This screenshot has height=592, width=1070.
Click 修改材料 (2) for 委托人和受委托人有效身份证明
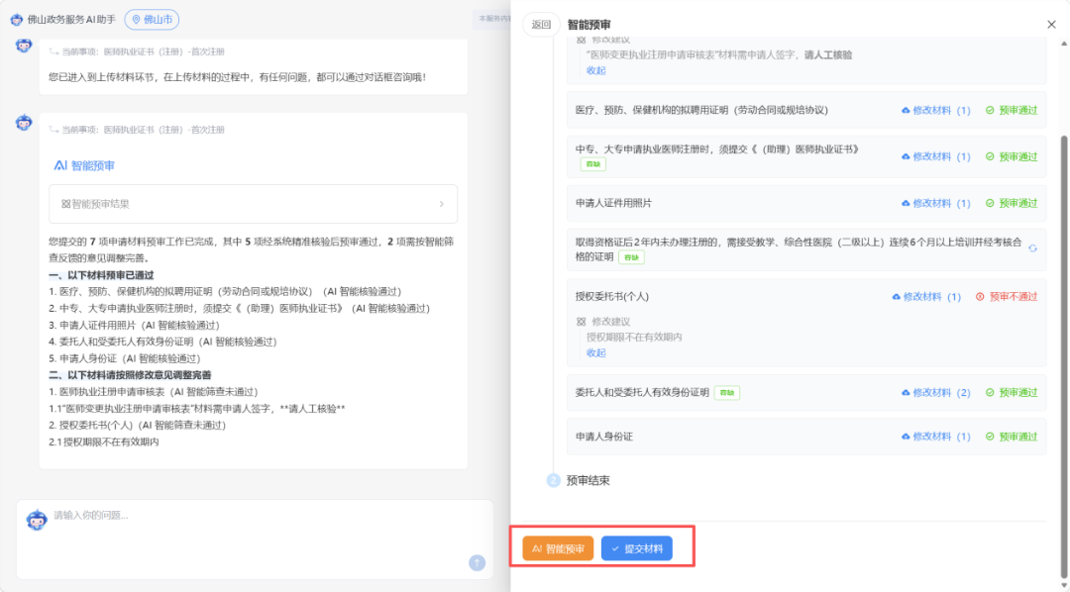935,393
